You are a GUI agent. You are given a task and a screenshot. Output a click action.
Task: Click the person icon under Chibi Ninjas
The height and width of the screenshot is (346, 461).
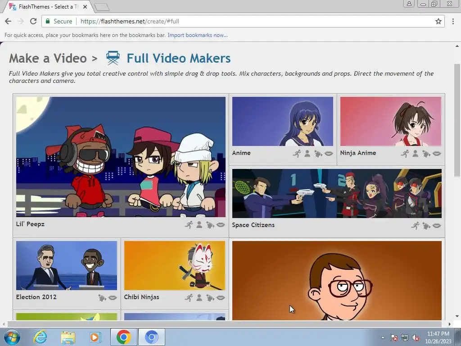(x=199, y=298)
